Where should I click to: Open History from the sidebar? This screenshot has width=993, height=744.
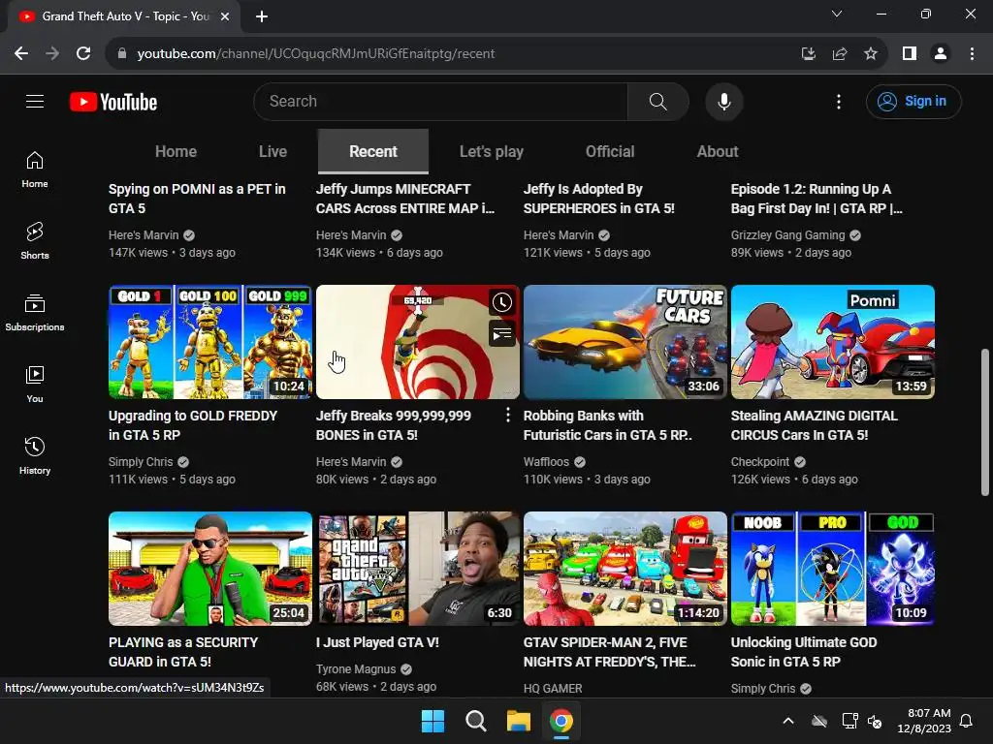pos(35,455)
